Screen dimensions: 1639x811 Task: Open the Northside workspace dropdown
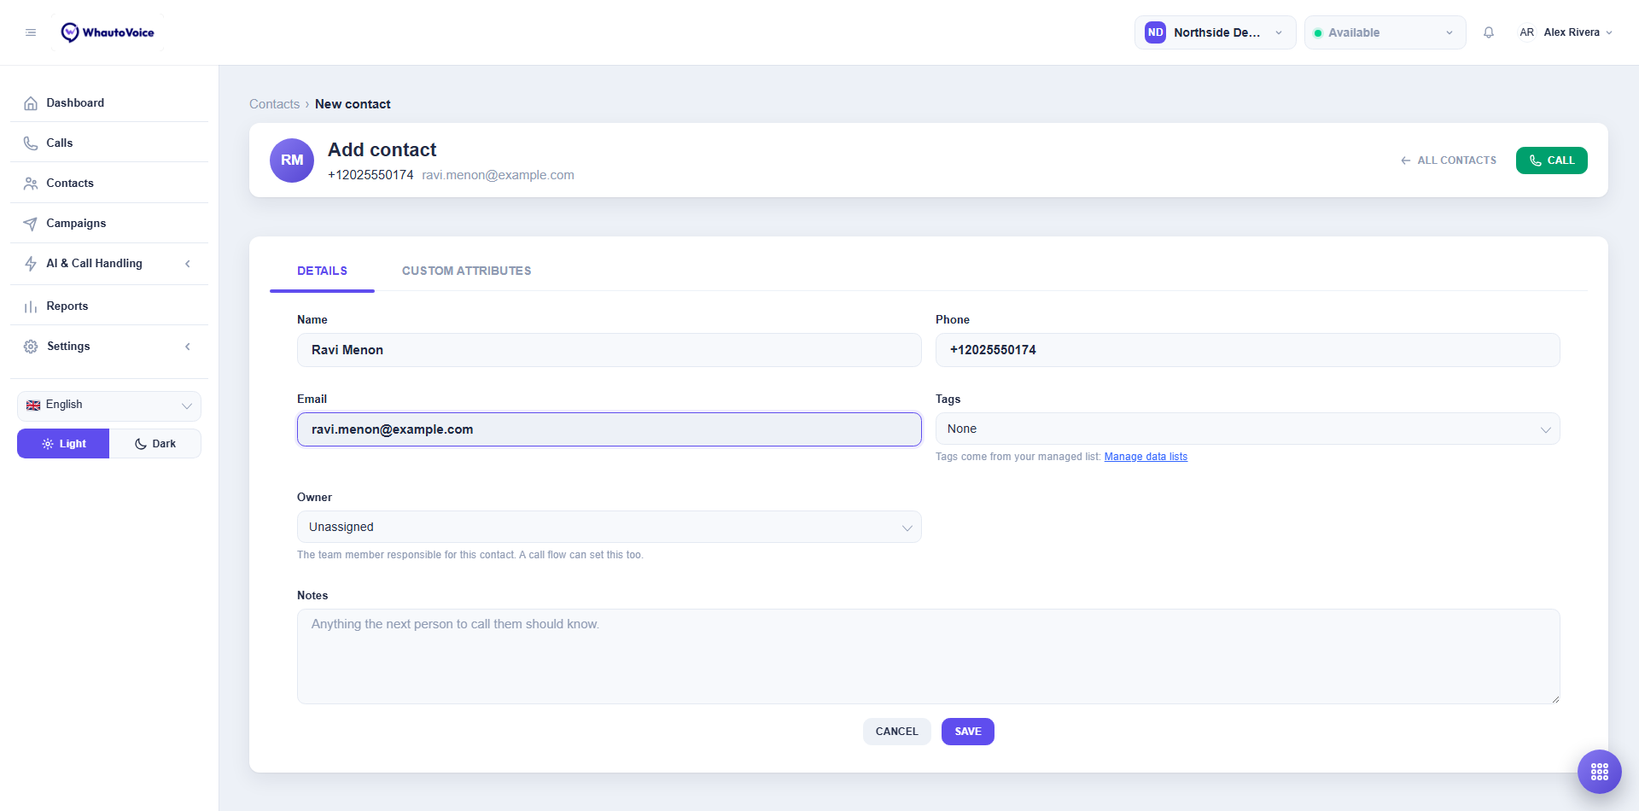(1215, 32)
